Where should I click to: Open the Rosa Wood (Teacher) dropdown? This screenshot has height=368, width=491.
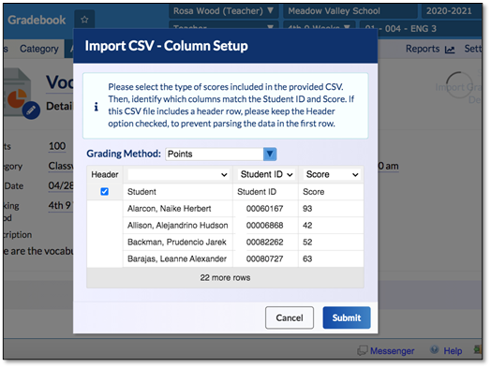(224, 11)
